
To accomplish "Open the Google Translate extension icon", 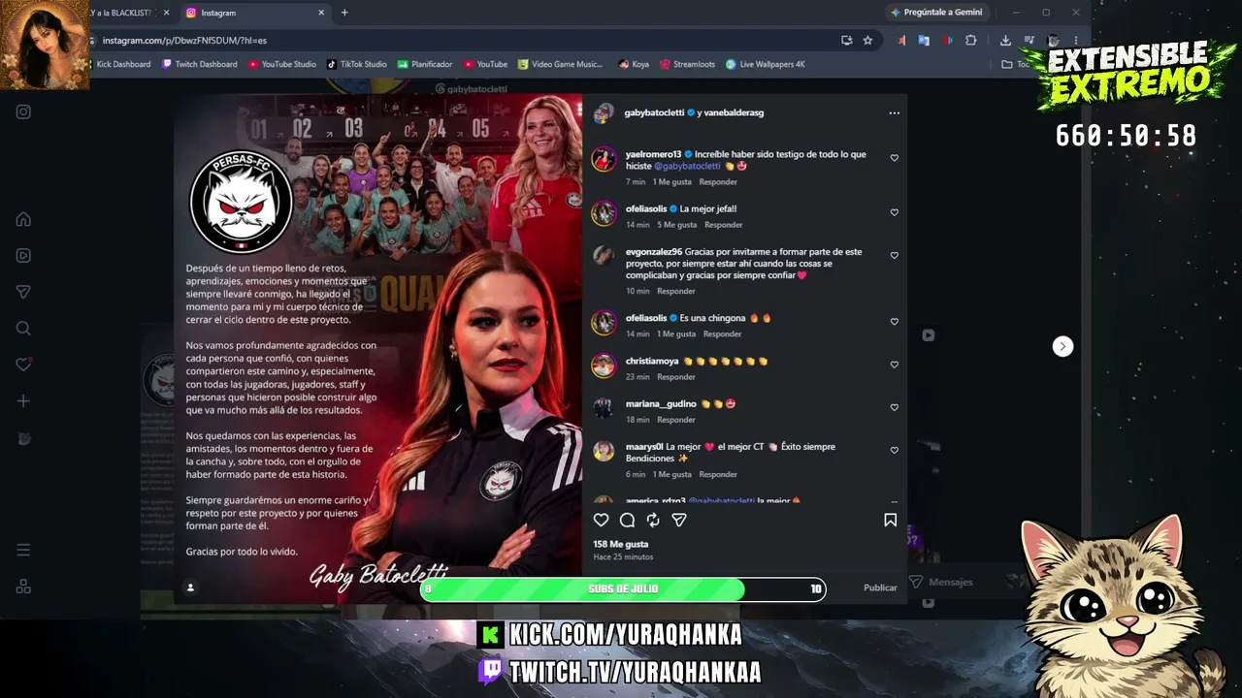I will pyautogui.click(x=924, y=41).
